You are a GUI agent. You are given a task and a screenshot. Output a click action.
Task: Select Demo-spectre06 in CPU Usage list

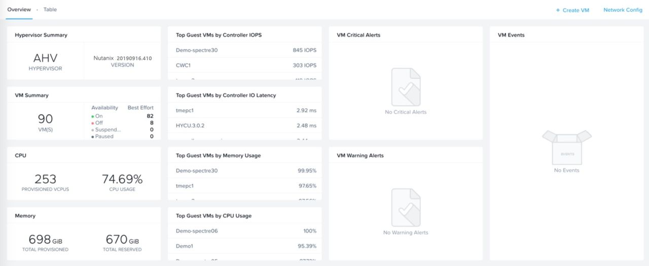(197, 231)
